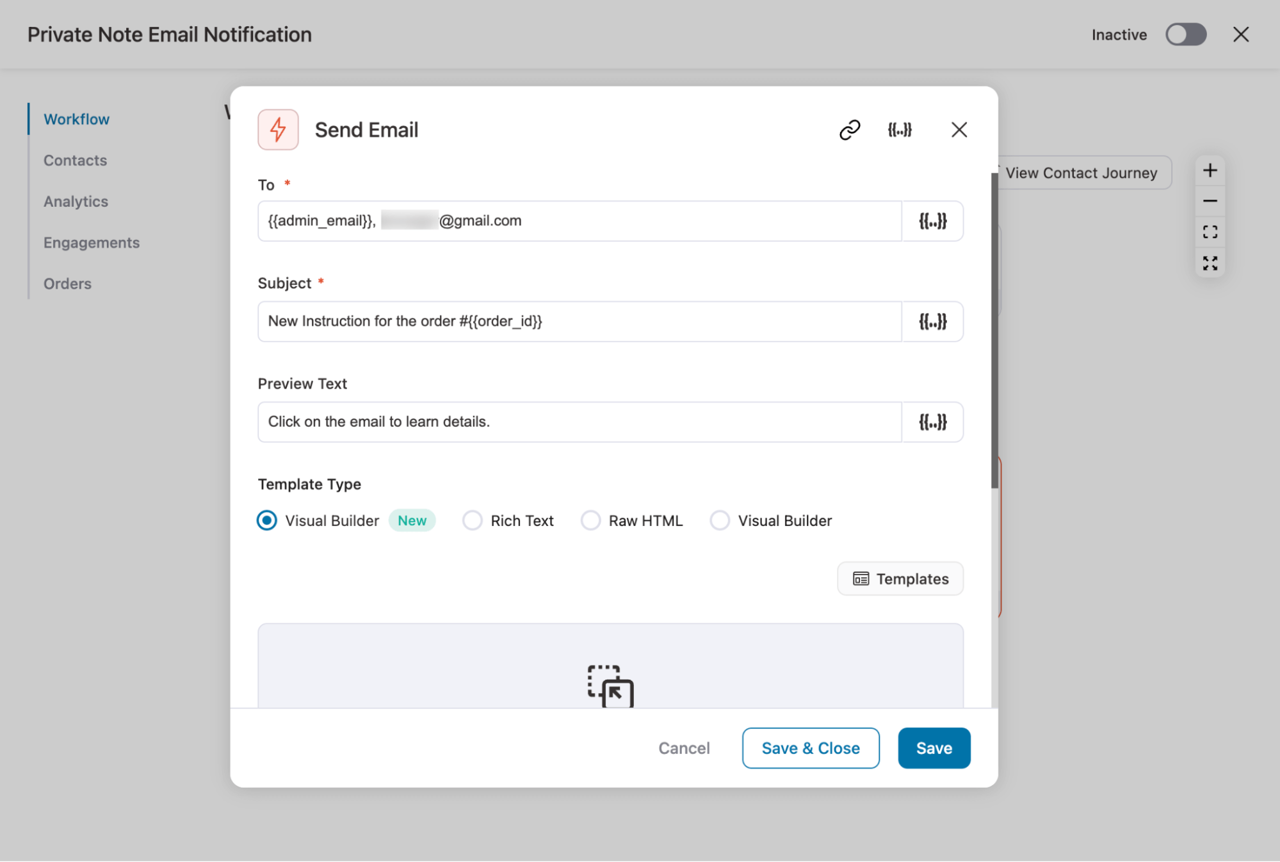Click the New badge beside Visual Builder

tap(412, 520)
